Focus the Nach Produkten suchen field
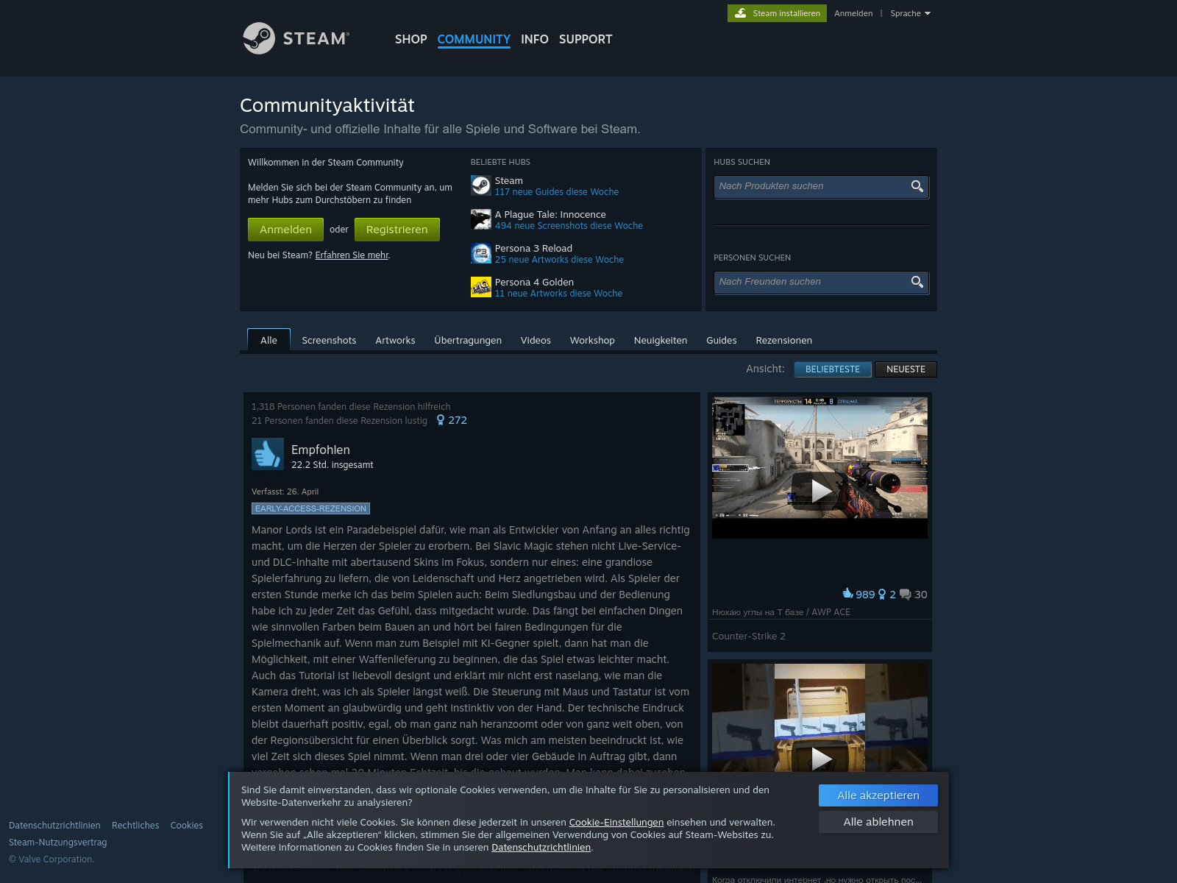This screenshot has height=883, width=1177. point(821,187)
